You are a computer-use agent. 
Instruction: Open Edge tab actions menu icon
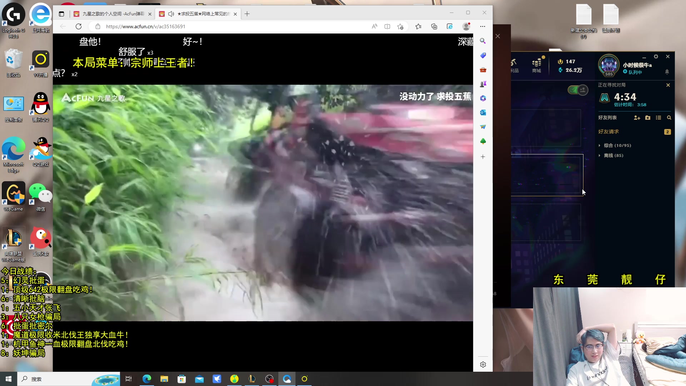pyautogui.click(x=61, y=14)
